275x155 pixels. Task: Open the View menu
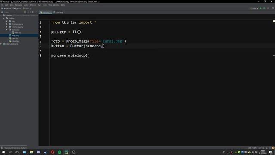[x=12, y=5]
